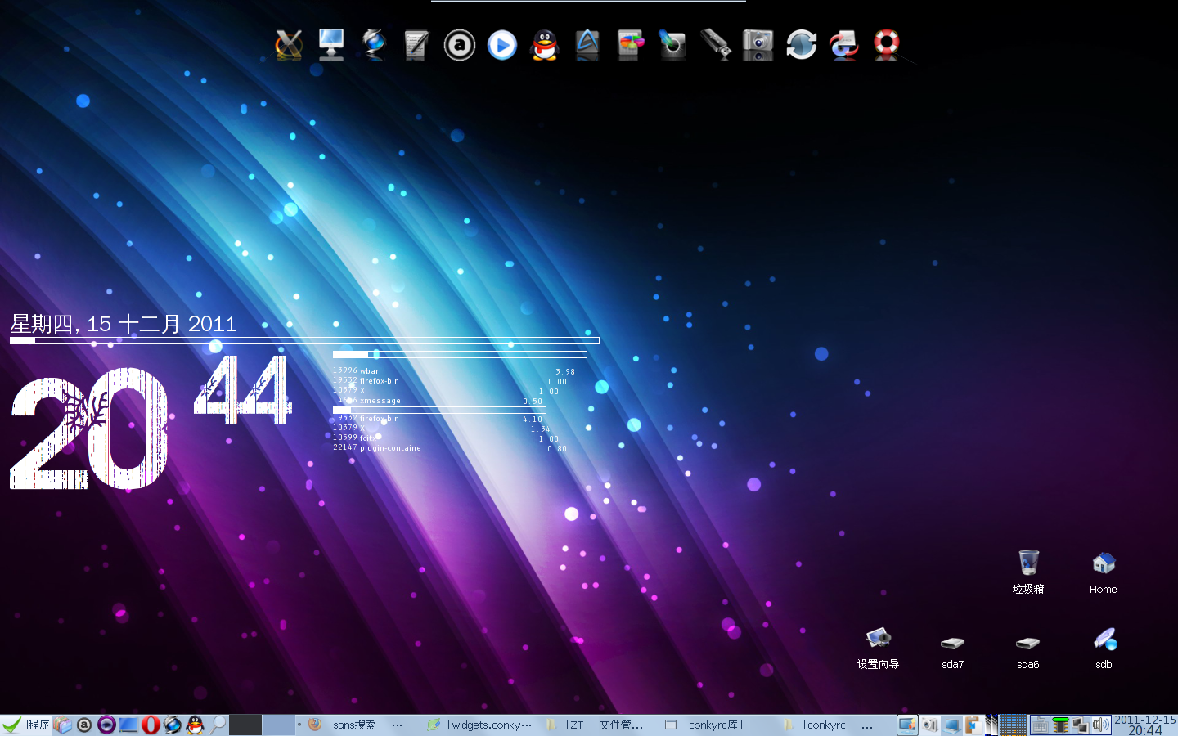This screenshot has height=736, width=1178.
Task: Click the volume speaker tray icon
Action: coord(1100,725)
